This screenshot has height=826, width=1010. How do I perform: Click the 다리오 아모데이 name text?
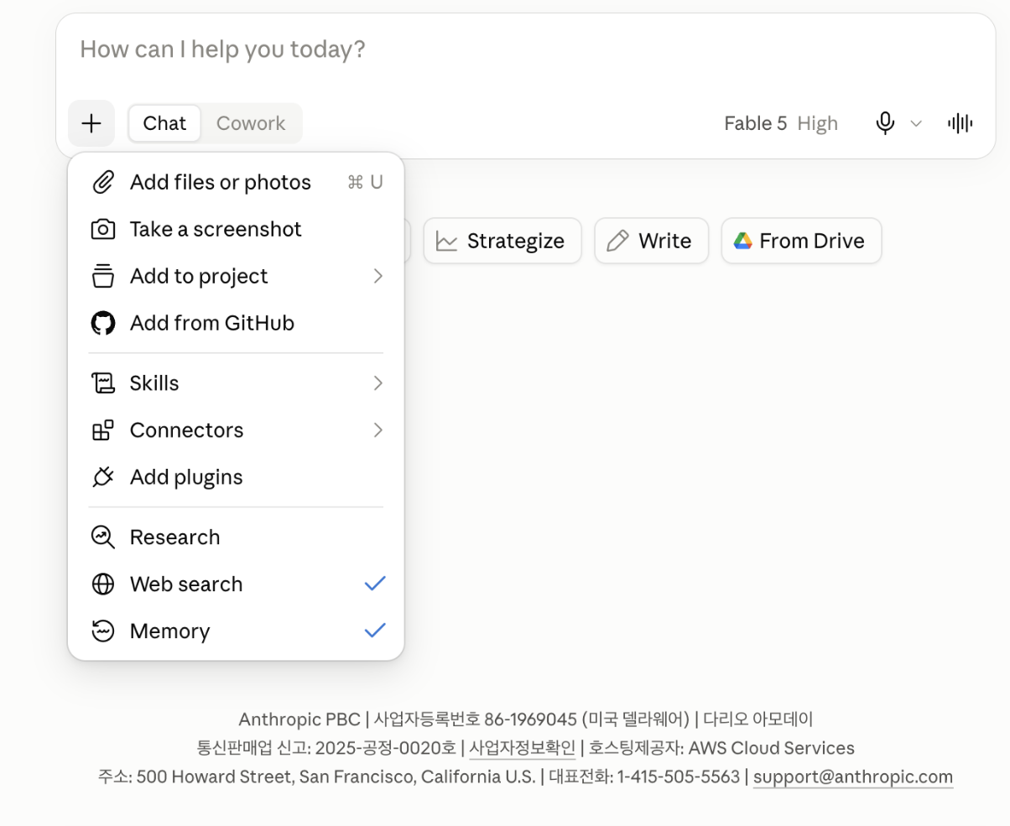[757, 720]
